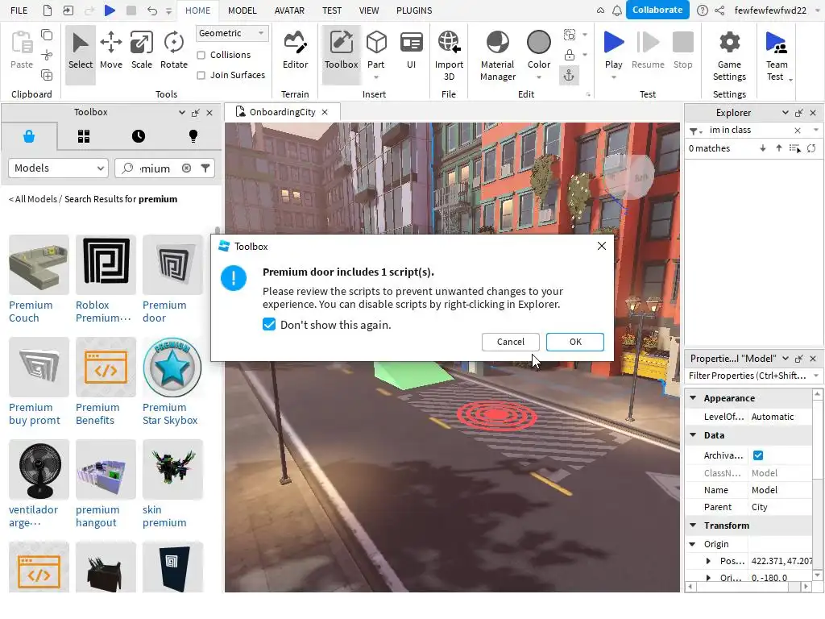The image size is (825, 619).
Task: Open Toolbox Inventory grid tab
Action: 84,137
